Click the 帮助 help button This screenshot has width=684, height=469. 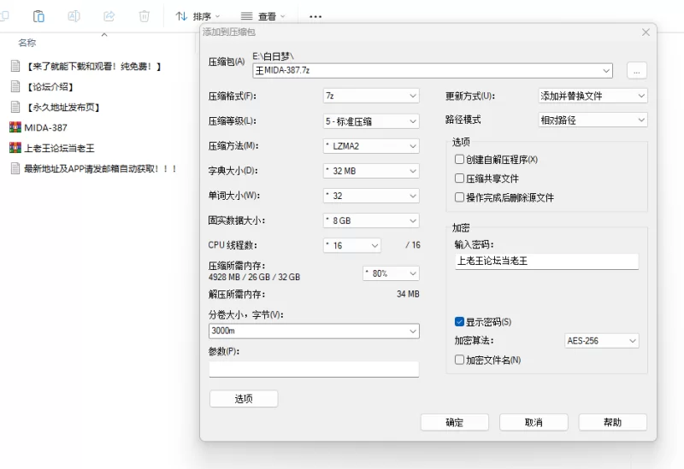(x=612, y=422)
